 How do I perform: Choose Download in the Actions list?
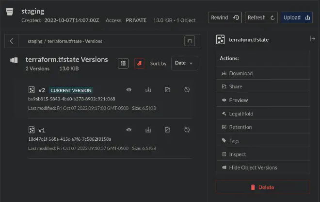click(263, 73)
